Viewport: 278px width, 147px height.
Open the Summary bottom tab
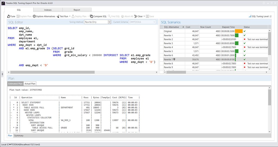(19, 136)
